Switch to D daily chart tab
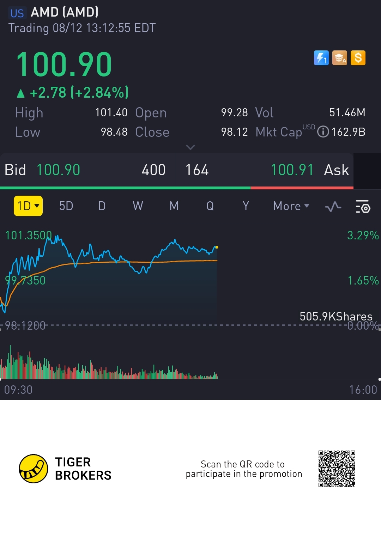 102,206
